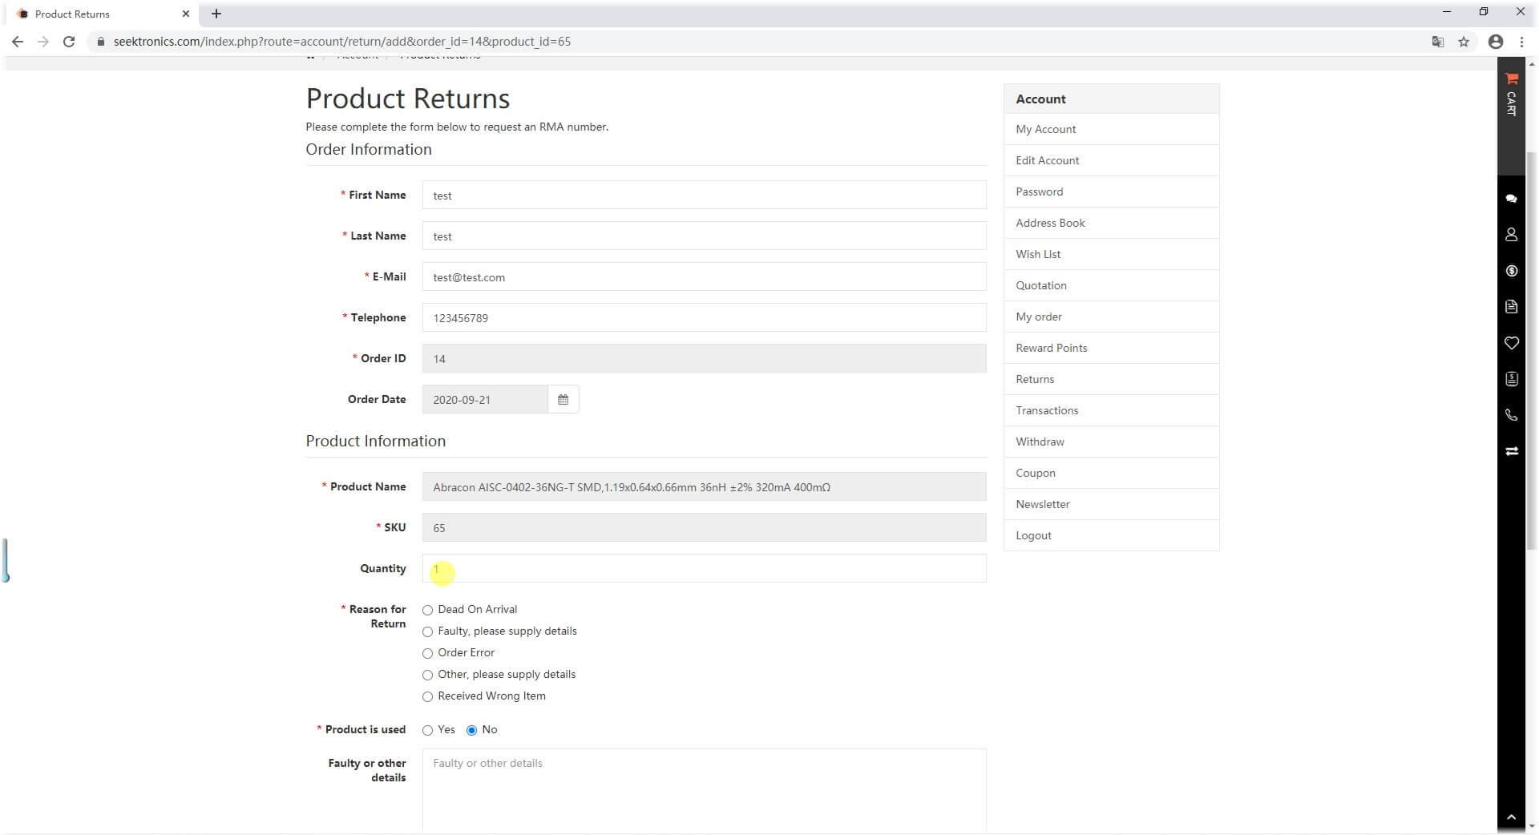Viewport: 1539px width, 835px height.
Task: Click the browser address bar URL
Action: click(342, 42)
